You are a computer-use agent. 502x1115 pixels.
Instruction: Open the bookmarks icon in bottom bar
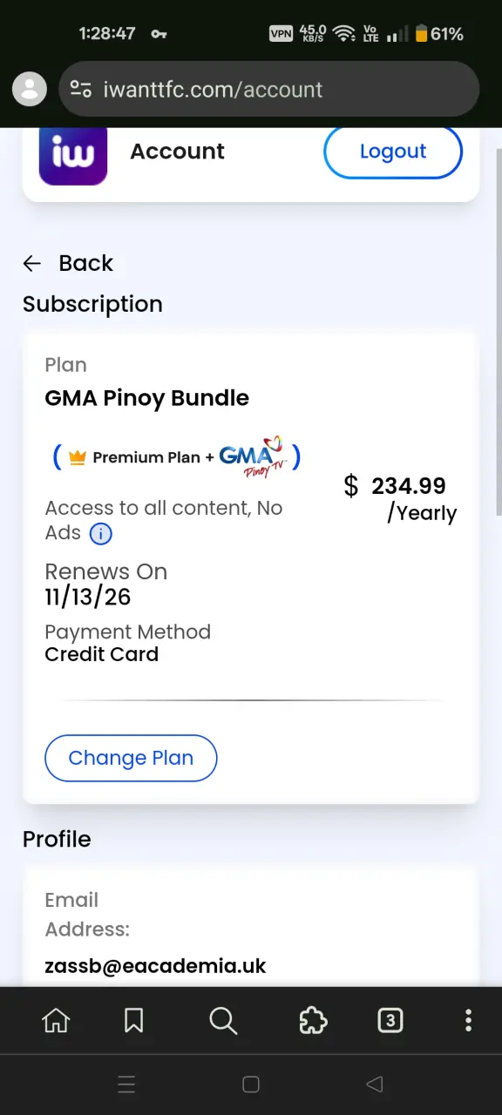pos(134,1020)
